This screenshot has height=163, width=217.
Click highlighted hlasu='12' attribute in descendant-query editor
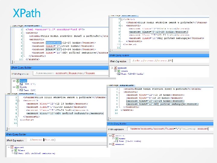54,43
